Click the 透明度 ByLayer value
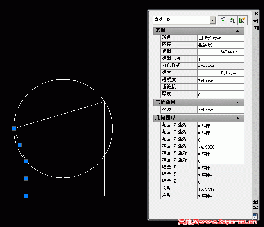Image resolution: width=264 pixels, height=227 pixels. tap(221, 80)
